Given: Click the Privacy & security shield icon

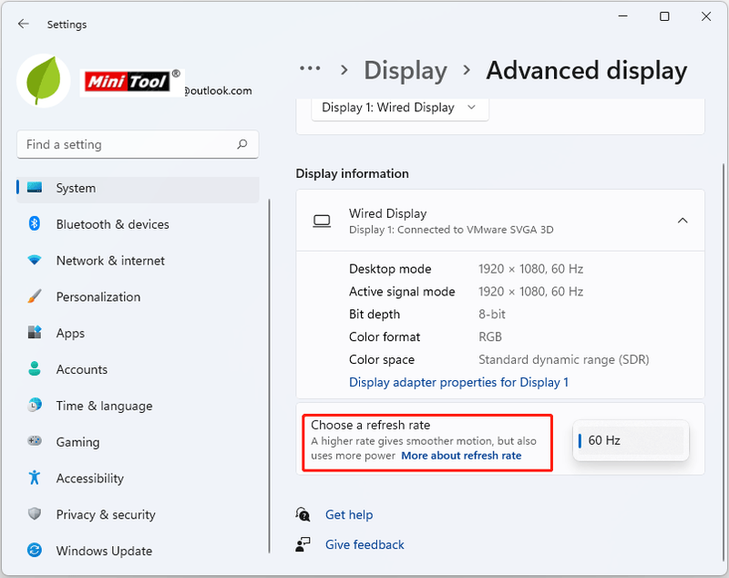Looking at the screenshot, I should (35, 514).
